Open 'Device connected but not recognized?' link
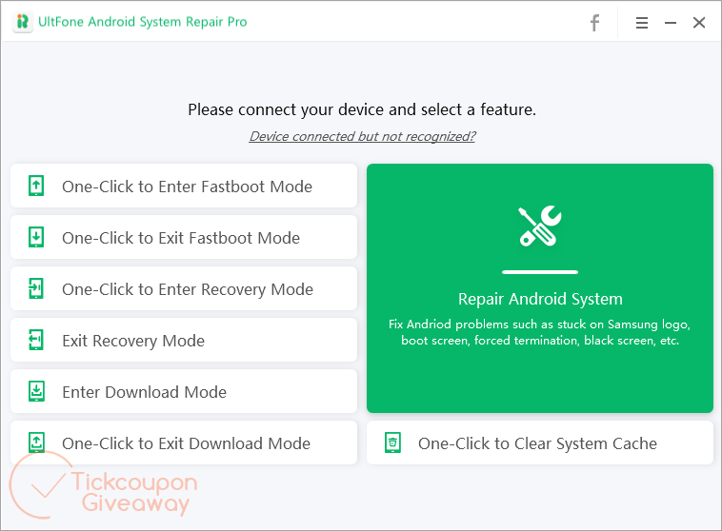722x531 pixels. click(x=362, y=136)
